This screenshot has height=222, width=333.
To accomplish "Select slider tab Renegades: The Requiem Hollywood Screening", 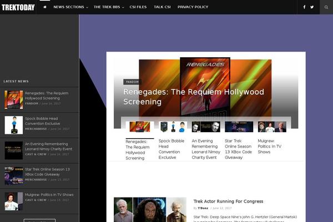I will click(138, 150).
